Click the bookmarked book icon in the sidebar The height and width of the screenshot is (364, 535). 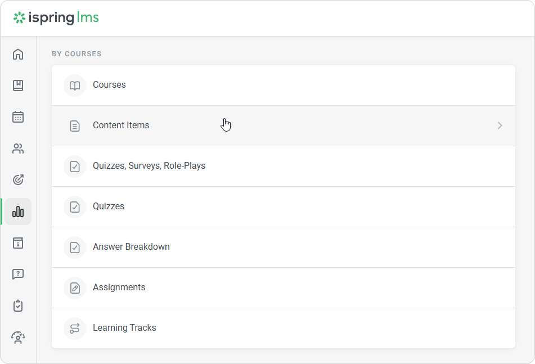[x=18, y=86]
